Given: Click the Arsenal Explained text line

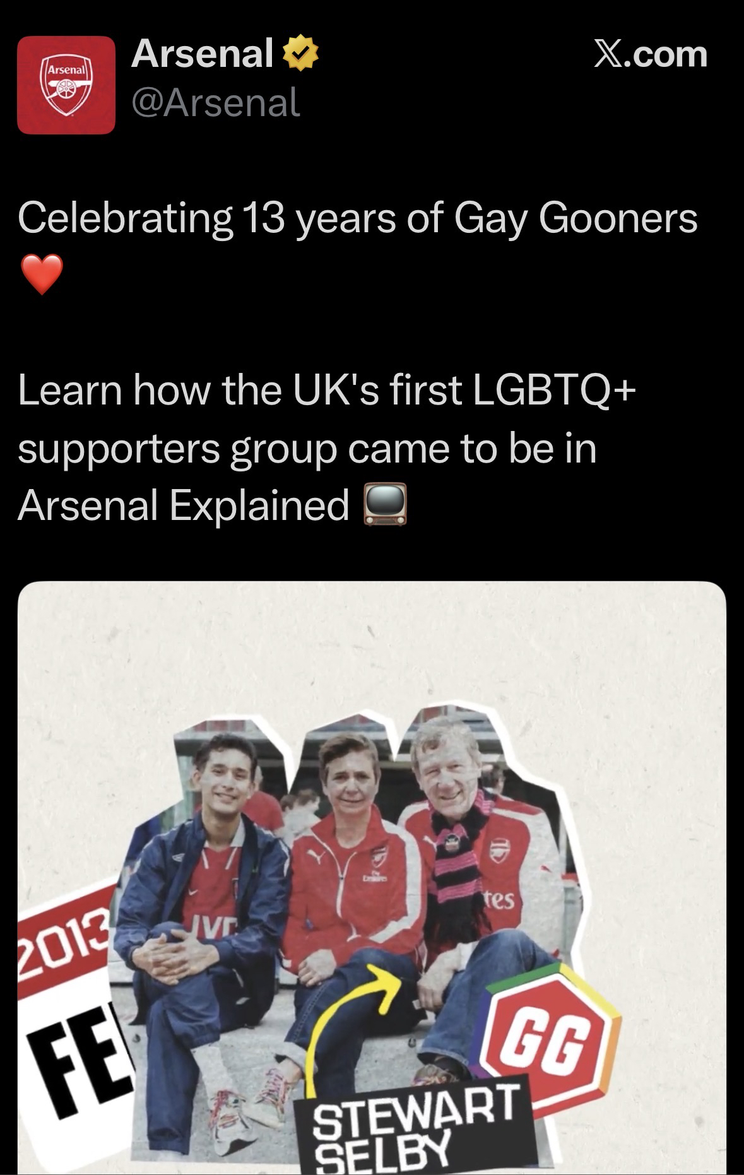Looking at the screenshot, I should (x=184, y=505).
